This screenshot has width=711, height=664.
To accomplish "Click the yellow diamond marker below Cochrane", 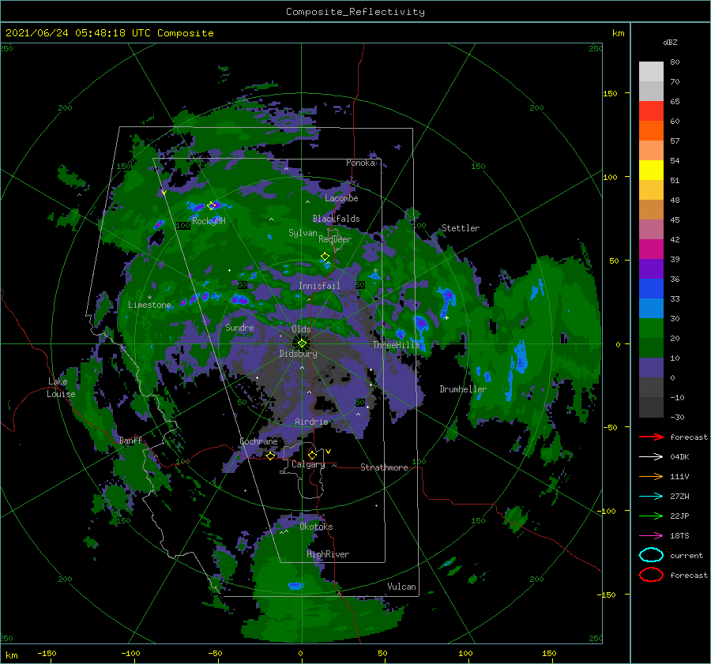I will point(270,456).
